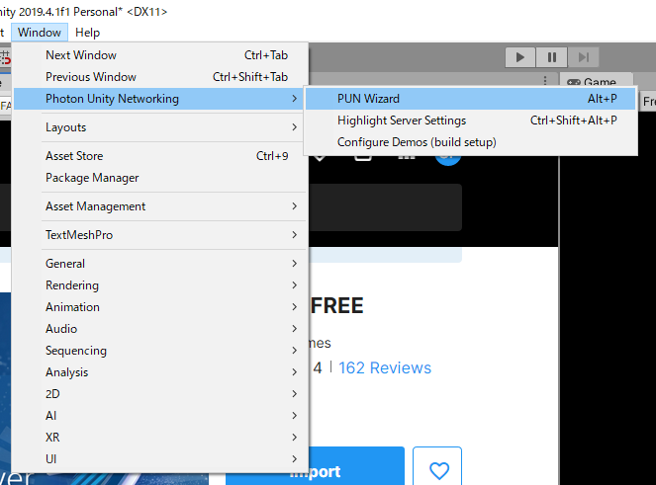
Task: Expand the AI submenu
Action: click(160, 416)
